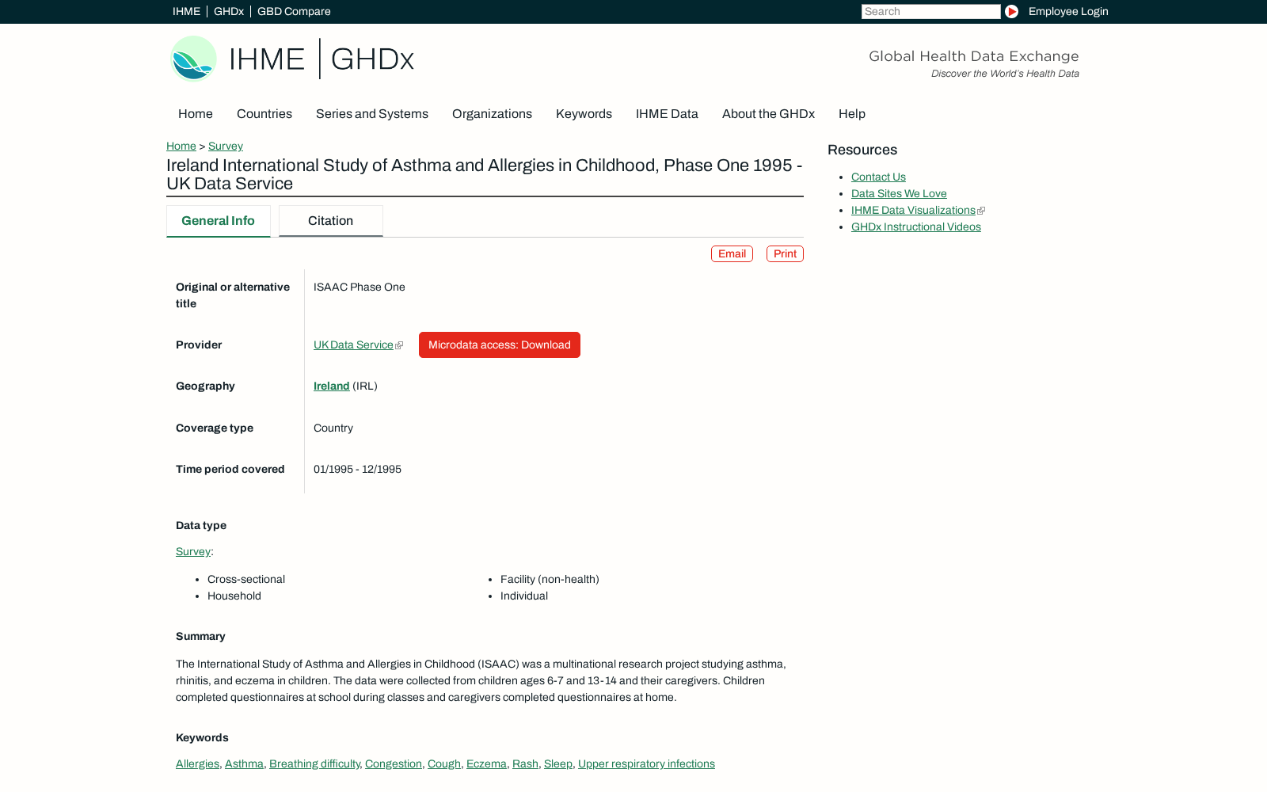The height and width of the screenshot is (792, 1267).
Task: Open the Rash keyword link
Action: (525, 764)
